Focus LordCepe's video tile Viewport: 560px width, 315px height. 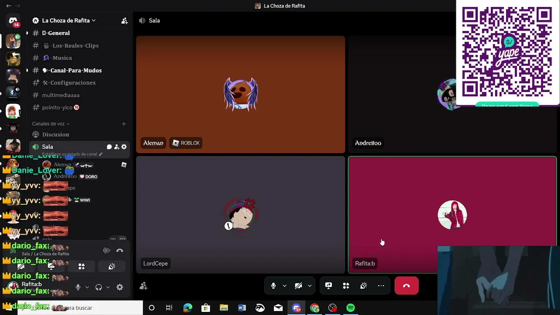click(241, 215)
